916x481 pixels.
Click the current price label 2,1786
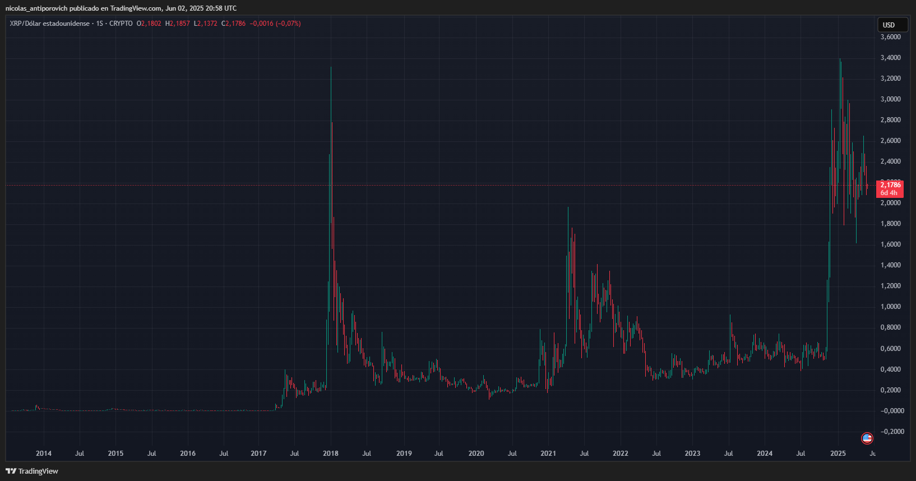(890, 185)
